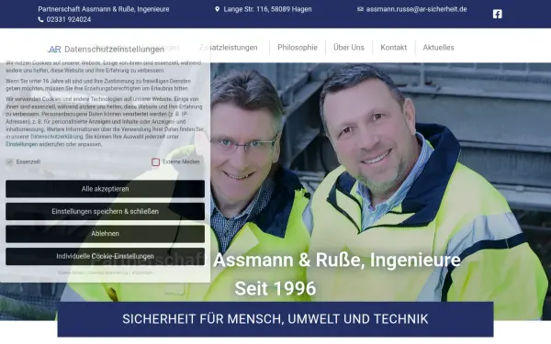
Task: Open Individuelle Cookie-Einstellungen
Action: pos(105,256)
